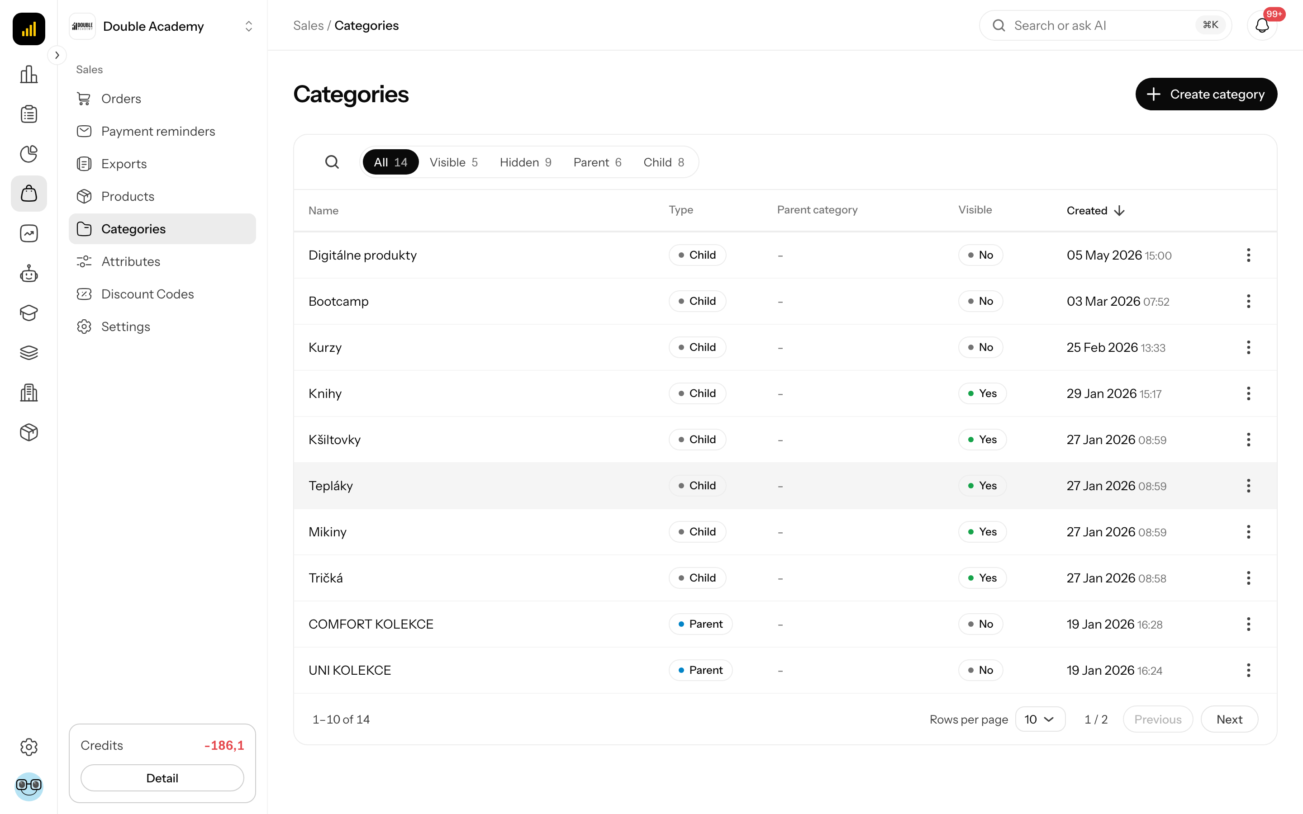Click the trending chart icon in left rail
This screenshot has width=1303, height=814.
click(29, 234)
